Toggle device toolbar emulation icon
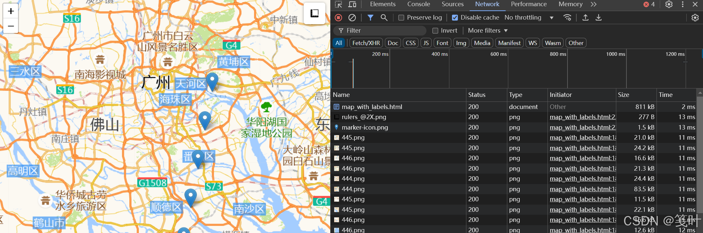The width and height of the screenshot is (703, 233). point(352,4)
